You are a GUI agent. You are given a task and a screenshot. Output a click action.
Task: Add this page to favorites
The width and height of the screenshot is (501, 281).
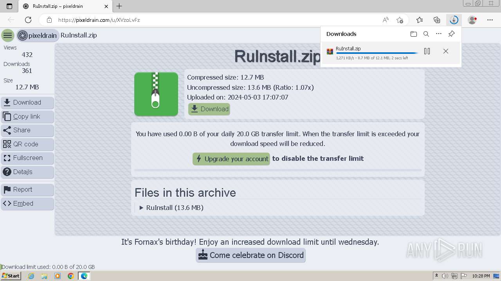400,20
